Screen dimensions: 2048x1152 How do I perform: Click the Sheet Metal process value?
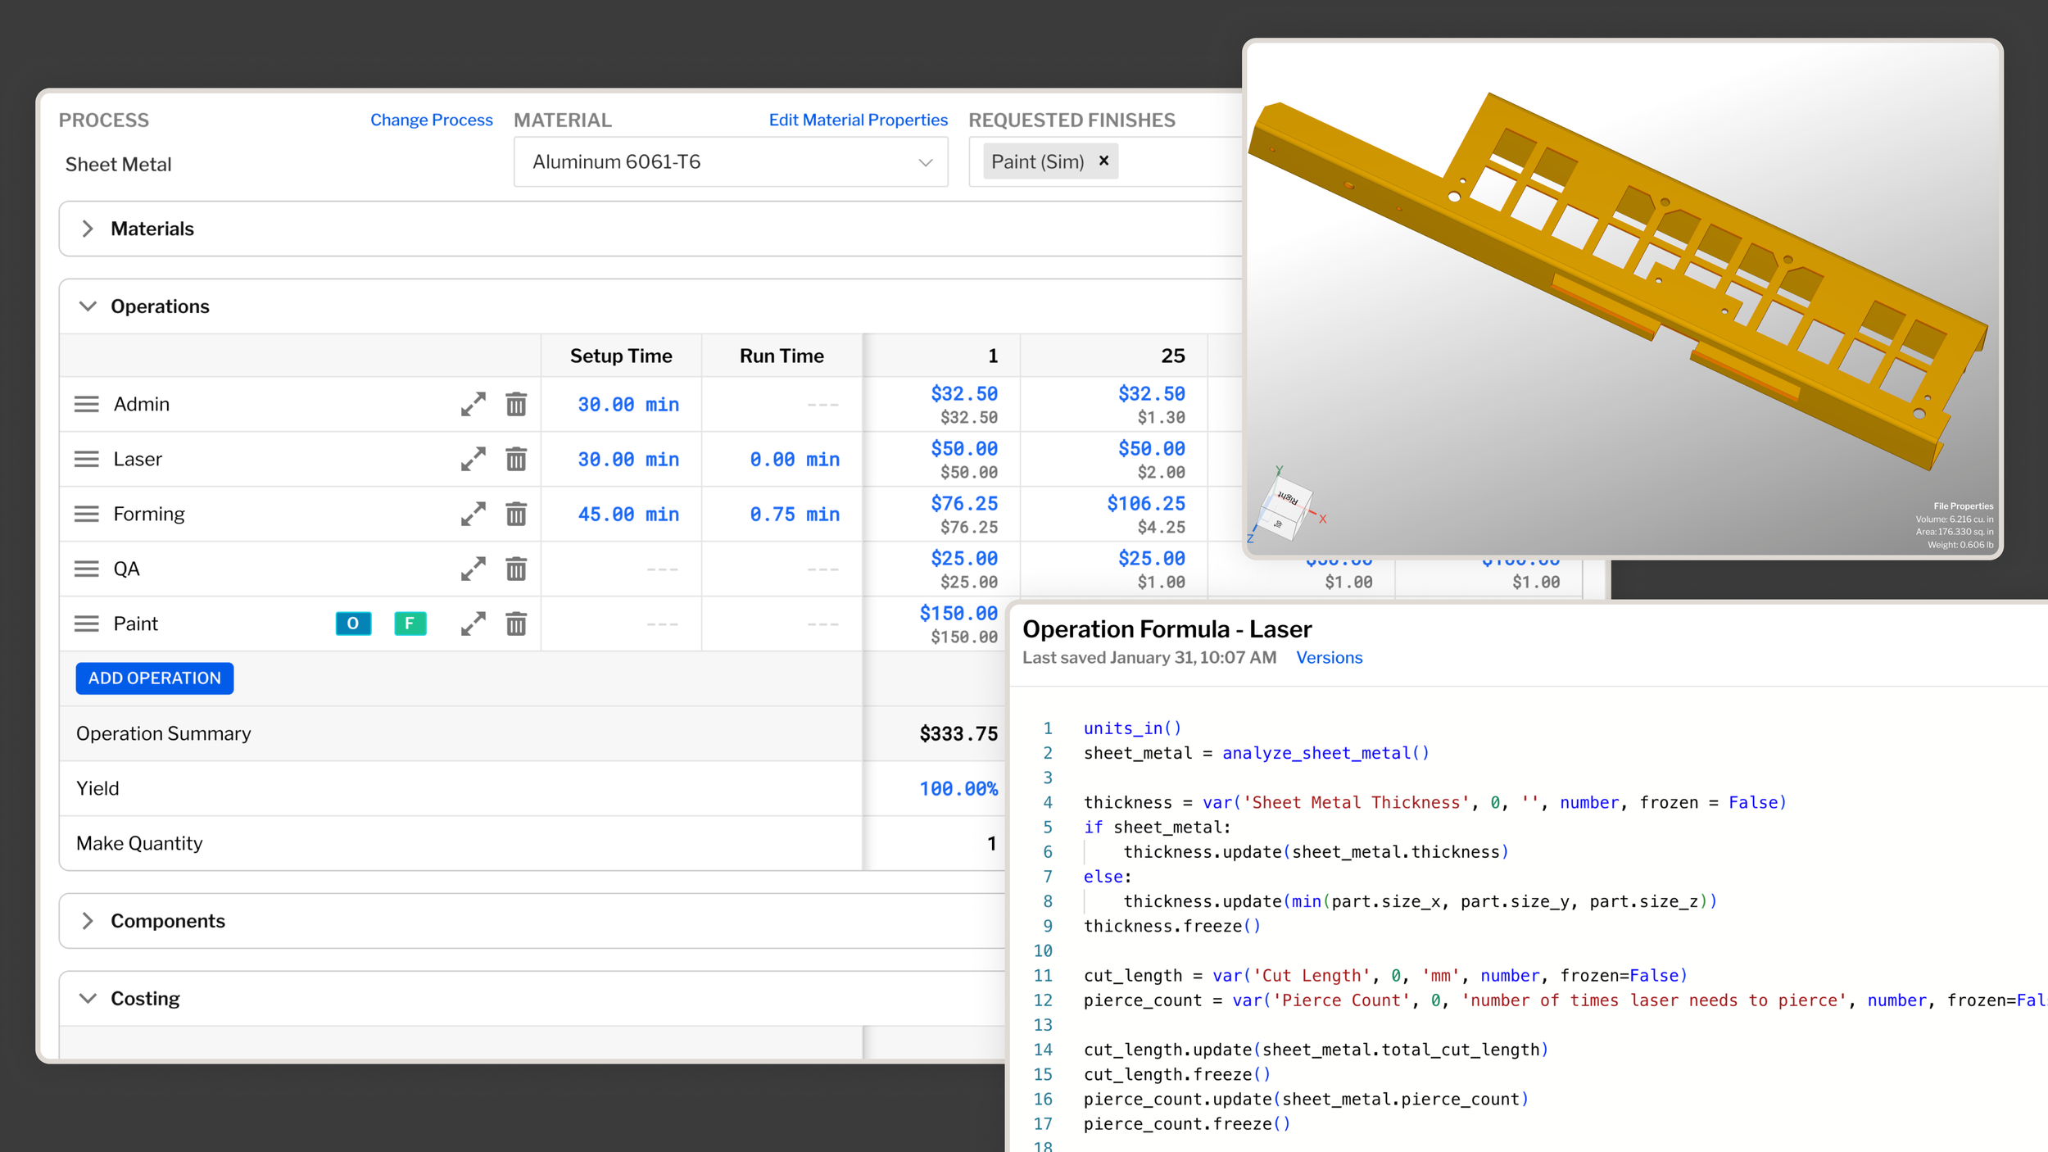118,164
